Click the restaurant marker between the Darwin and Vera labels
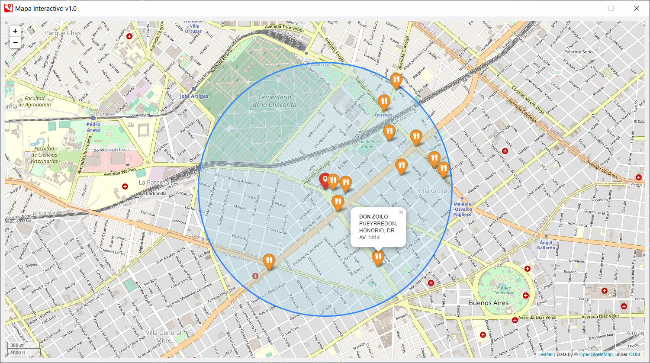The height and width of the screenshot is (363, 650). [416, 138]
